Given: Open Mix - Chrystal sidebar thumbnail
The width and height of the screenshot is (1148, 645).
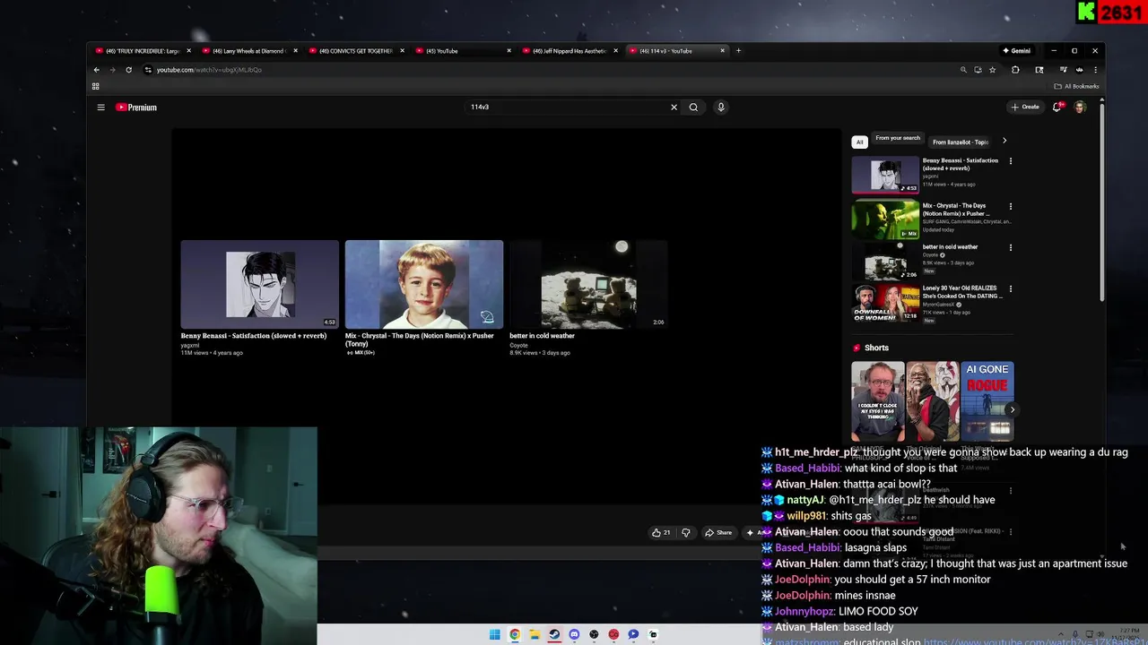Looking at the screenshot, I should (x=885, y=219).
